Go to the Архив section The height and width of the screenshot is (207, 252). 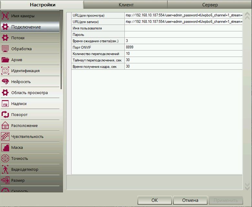30,60
